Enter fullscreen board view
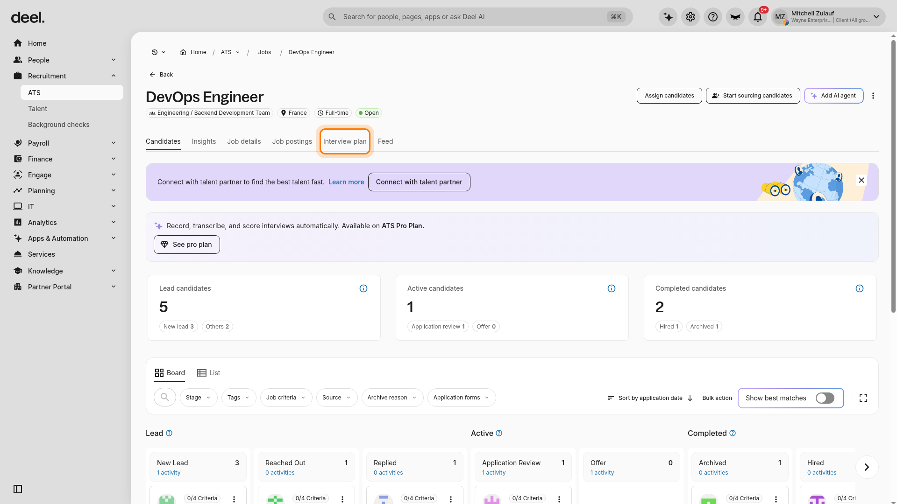Viewport: 897px width, 504px height. pyautogui.click(x=863, y=398)
